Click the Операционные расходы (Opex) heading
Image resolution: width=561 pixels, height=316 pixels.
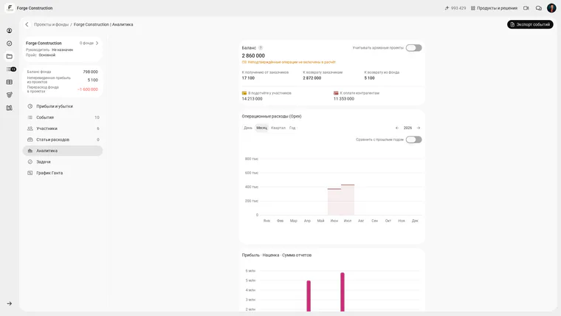click(x=272, y=117)
